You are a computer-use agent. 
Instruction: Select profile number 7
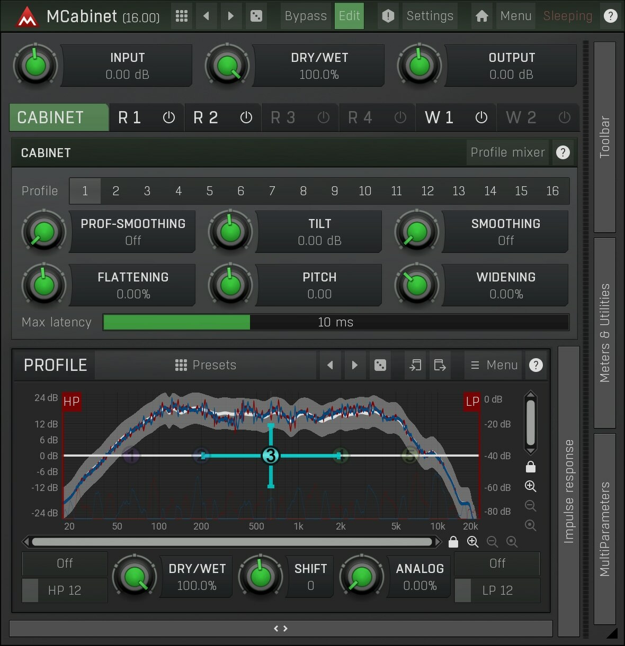tap(272, 191)
